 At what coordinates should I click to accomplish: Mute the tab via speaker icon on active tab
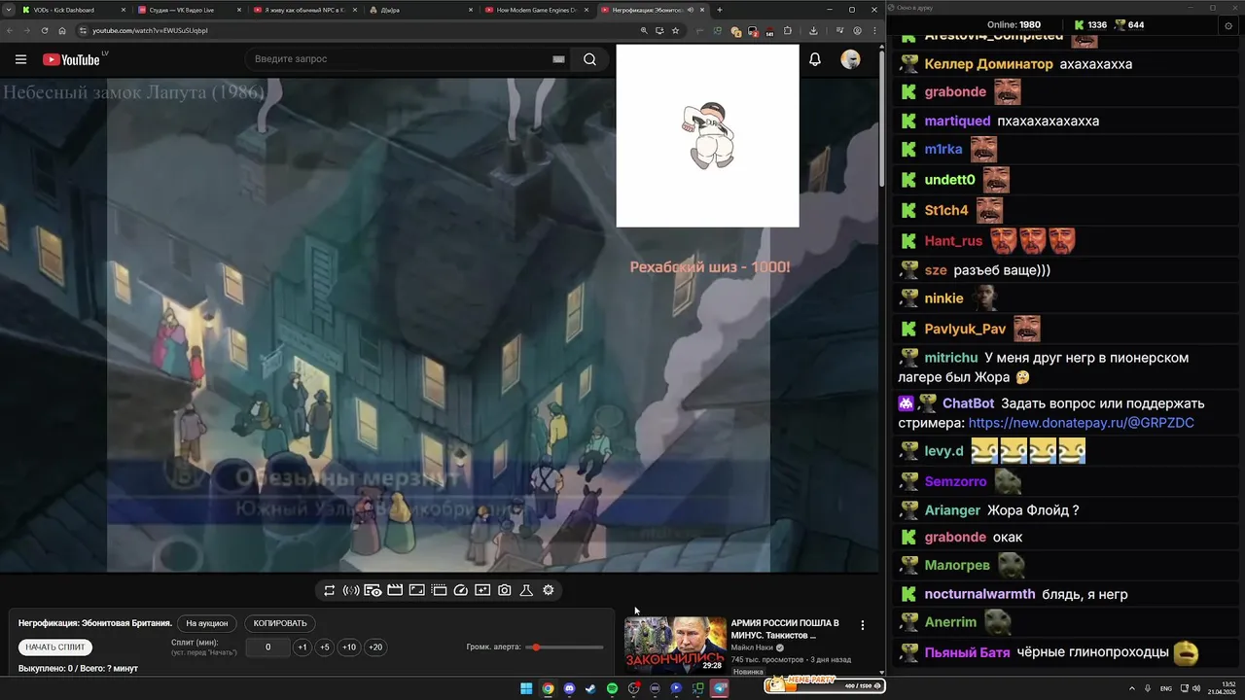tap(690, 10)
